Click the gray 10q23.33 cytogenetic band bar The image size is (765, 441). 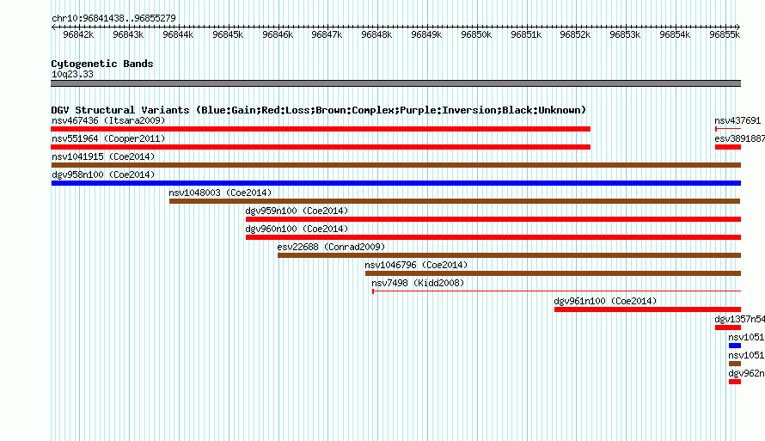click(x=395, y=83)
